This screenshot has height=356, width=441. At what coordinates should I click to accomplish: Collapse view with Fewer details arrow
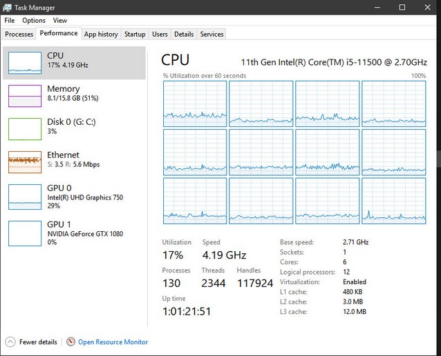(x=10, y=342)
